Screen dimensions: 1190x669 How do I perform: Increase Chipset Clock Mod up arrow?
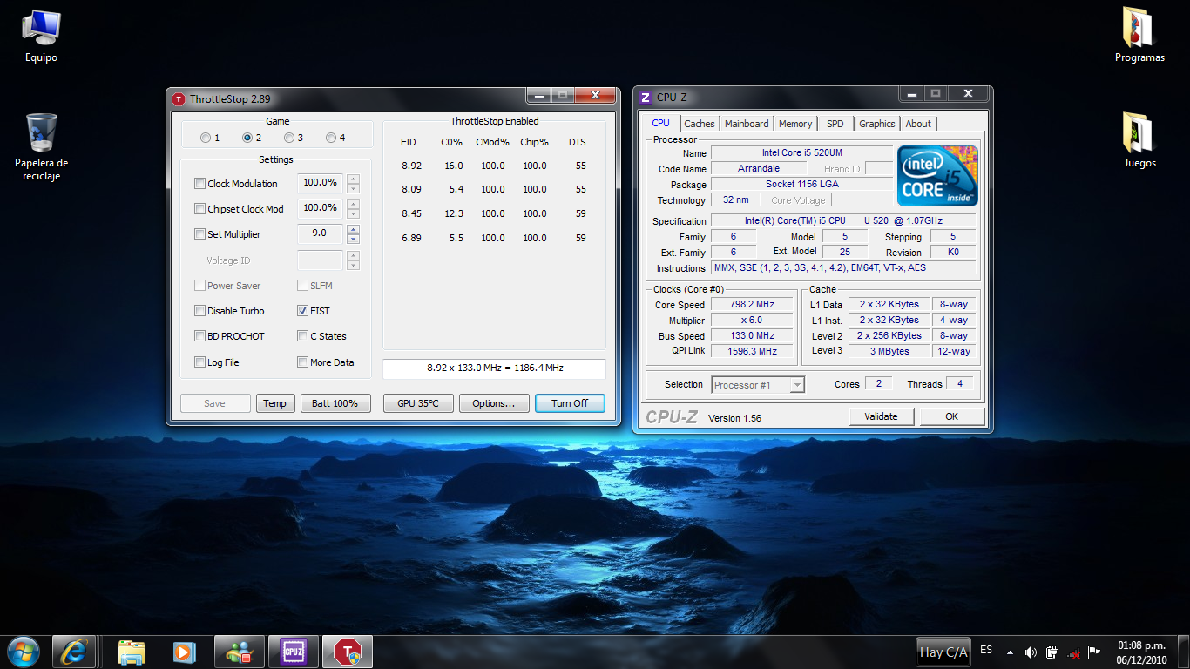pos(353,204)
